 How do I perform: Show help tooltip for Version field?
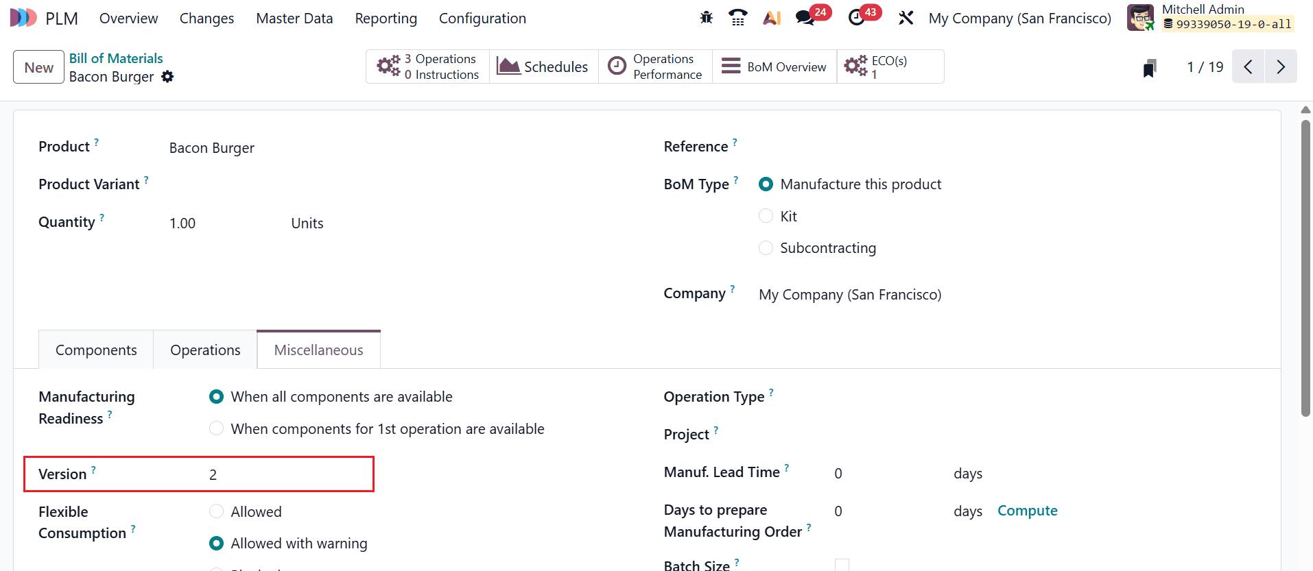tap(93, 470)
